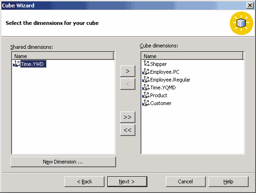Image resolution: width=256 pixels, height=193 pixels.
Task: Click the Product dimension icon
Action: coord(146,95)
